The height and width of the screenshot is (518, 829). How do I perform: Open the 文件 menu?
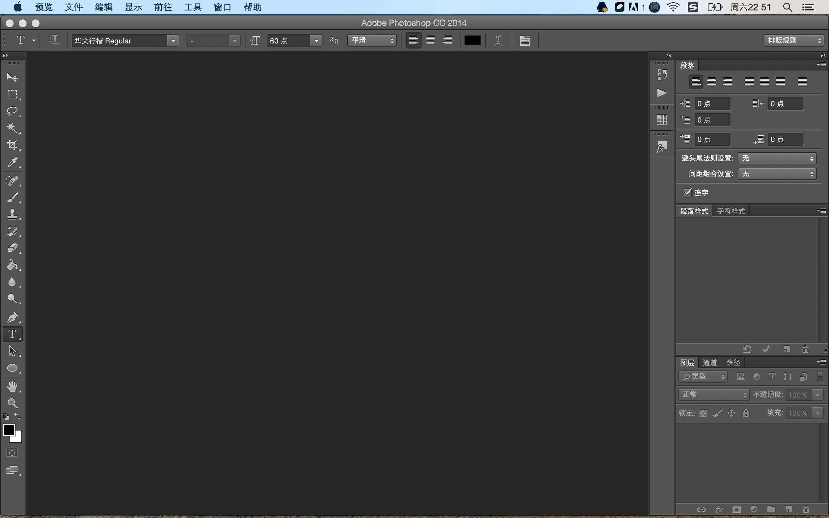pyautogui.click(x=74, y=7)
